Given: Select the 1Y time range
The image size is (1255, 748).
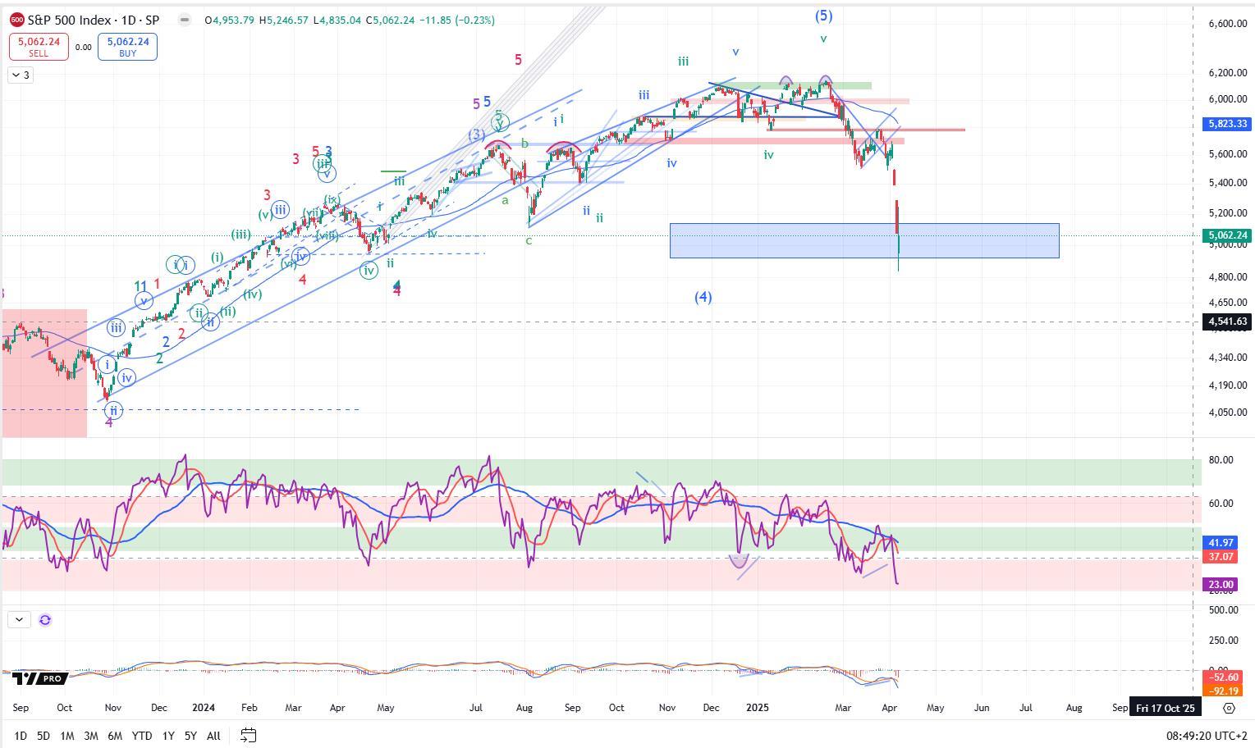Looking at the screenshot, I should [168, 736].
